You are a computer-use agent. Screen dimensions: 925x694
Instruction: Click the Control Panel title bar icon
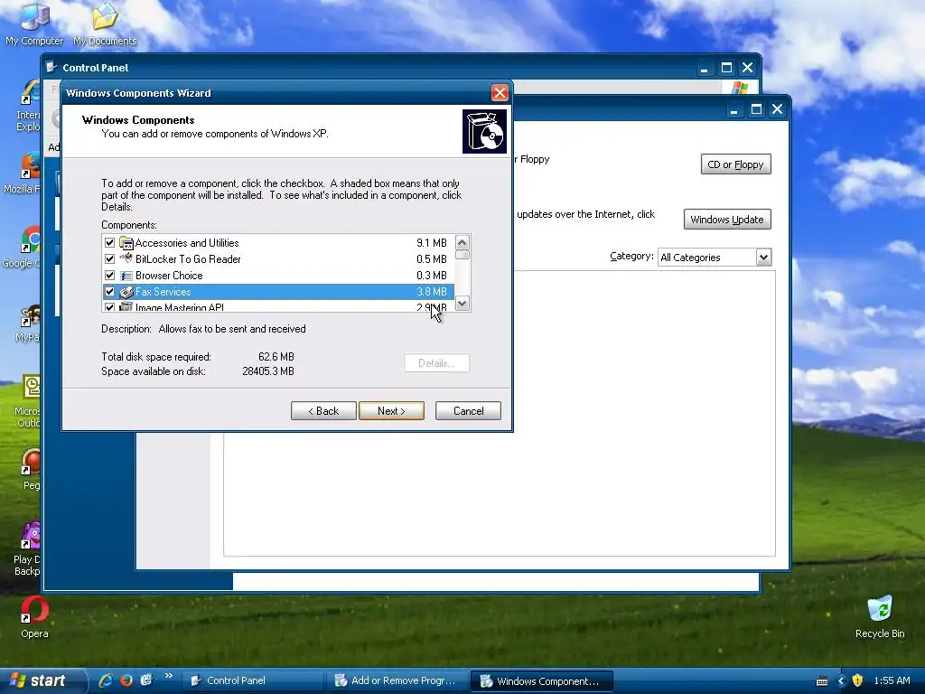pos(51,67)
